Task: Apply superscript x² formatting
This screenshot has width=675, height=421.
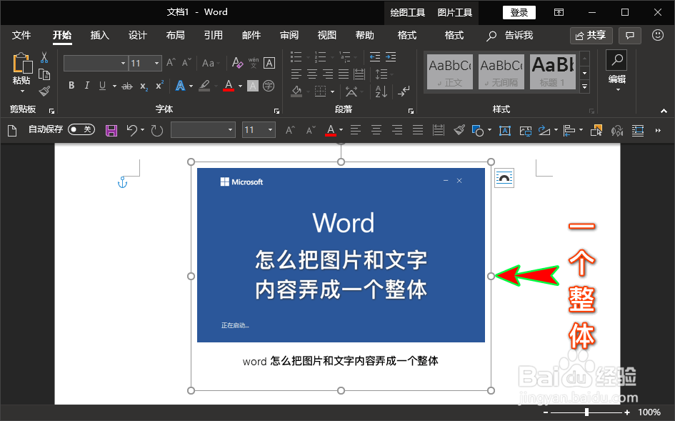Action: point(159,85)
